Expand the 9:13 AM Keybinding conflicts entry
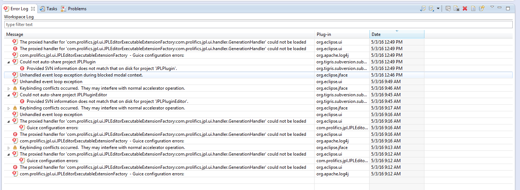The height and width of the screenshot is (190, 520). [x=8, y=148]
